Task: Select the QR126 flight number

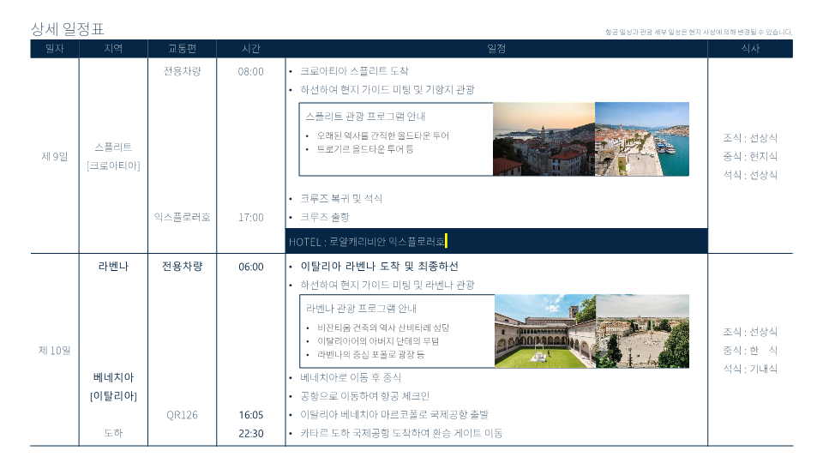Action: pos(182,415)
